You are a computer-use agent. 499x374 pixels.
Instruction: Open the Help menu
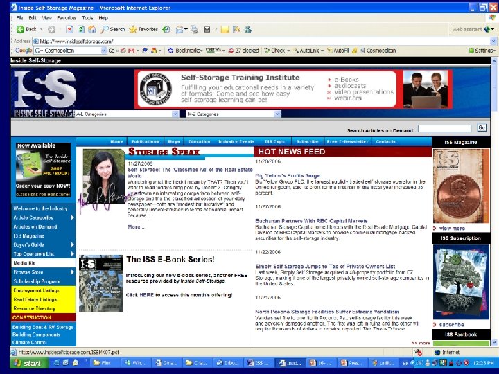pos(103,18)
